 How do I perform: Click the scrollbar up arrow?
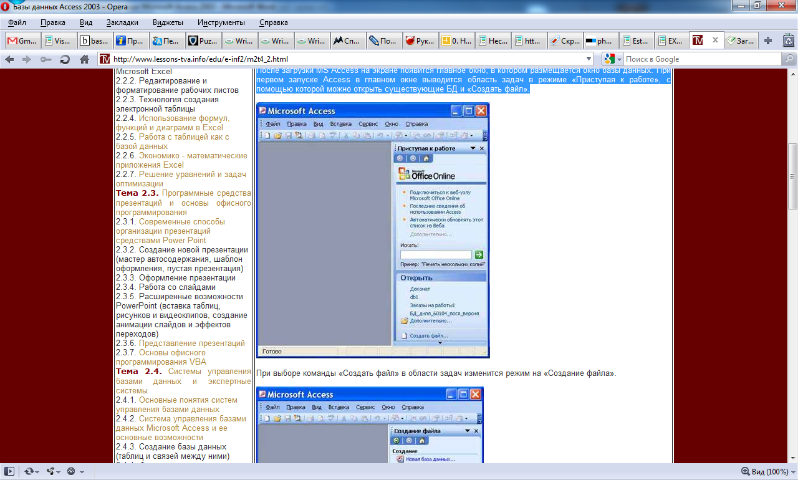click(x=792, y=73)
